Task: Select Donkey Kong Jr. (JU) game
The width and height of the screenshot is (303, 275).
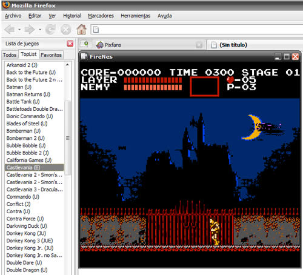Action: point(35,248)
